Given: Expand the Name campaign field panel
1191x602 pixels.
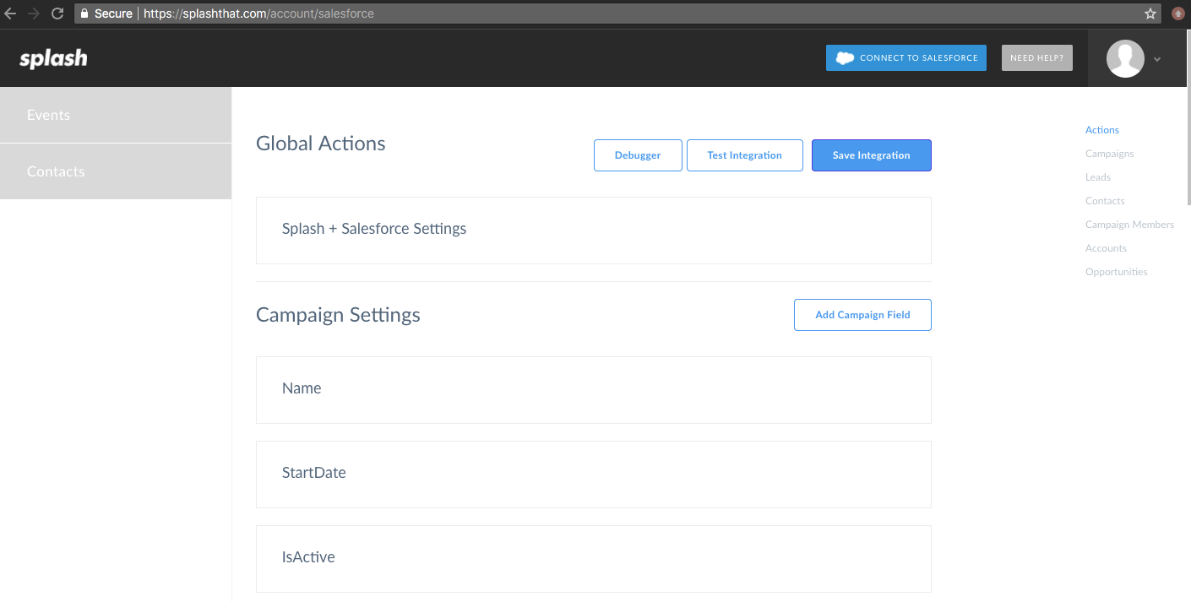Looking at the screenshot, I should click(x=594, y=390).
